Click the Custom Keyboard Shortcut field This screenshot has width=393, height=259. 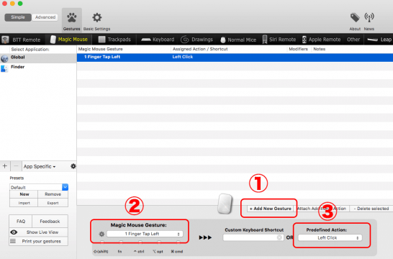[253, 237]
